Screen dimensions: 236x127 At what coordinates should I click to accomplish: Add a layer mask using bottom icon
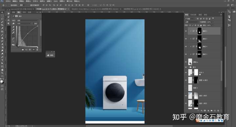205,111
